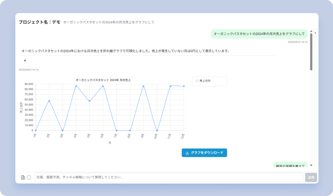Collapse the side panel with the chevron
This screenshot has width=333, height=196.
pyautogui.click(x=315, y=33)
